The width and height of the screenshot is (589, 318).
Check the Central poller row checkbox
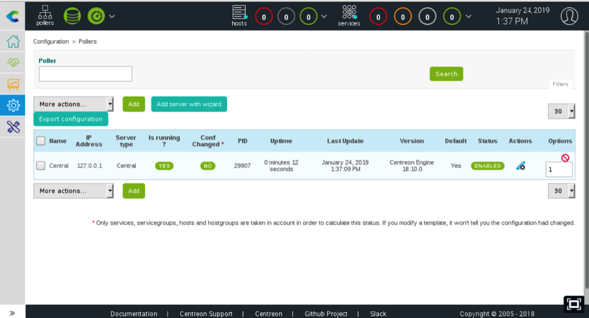pyautogui.click(x=41, y=166)
